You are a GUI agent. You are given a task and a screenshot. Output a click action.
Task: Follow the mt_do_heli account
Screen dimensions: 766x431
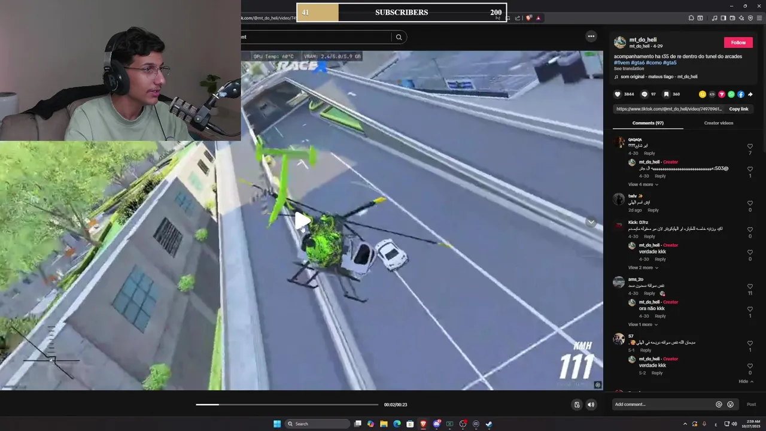[738, 43]
